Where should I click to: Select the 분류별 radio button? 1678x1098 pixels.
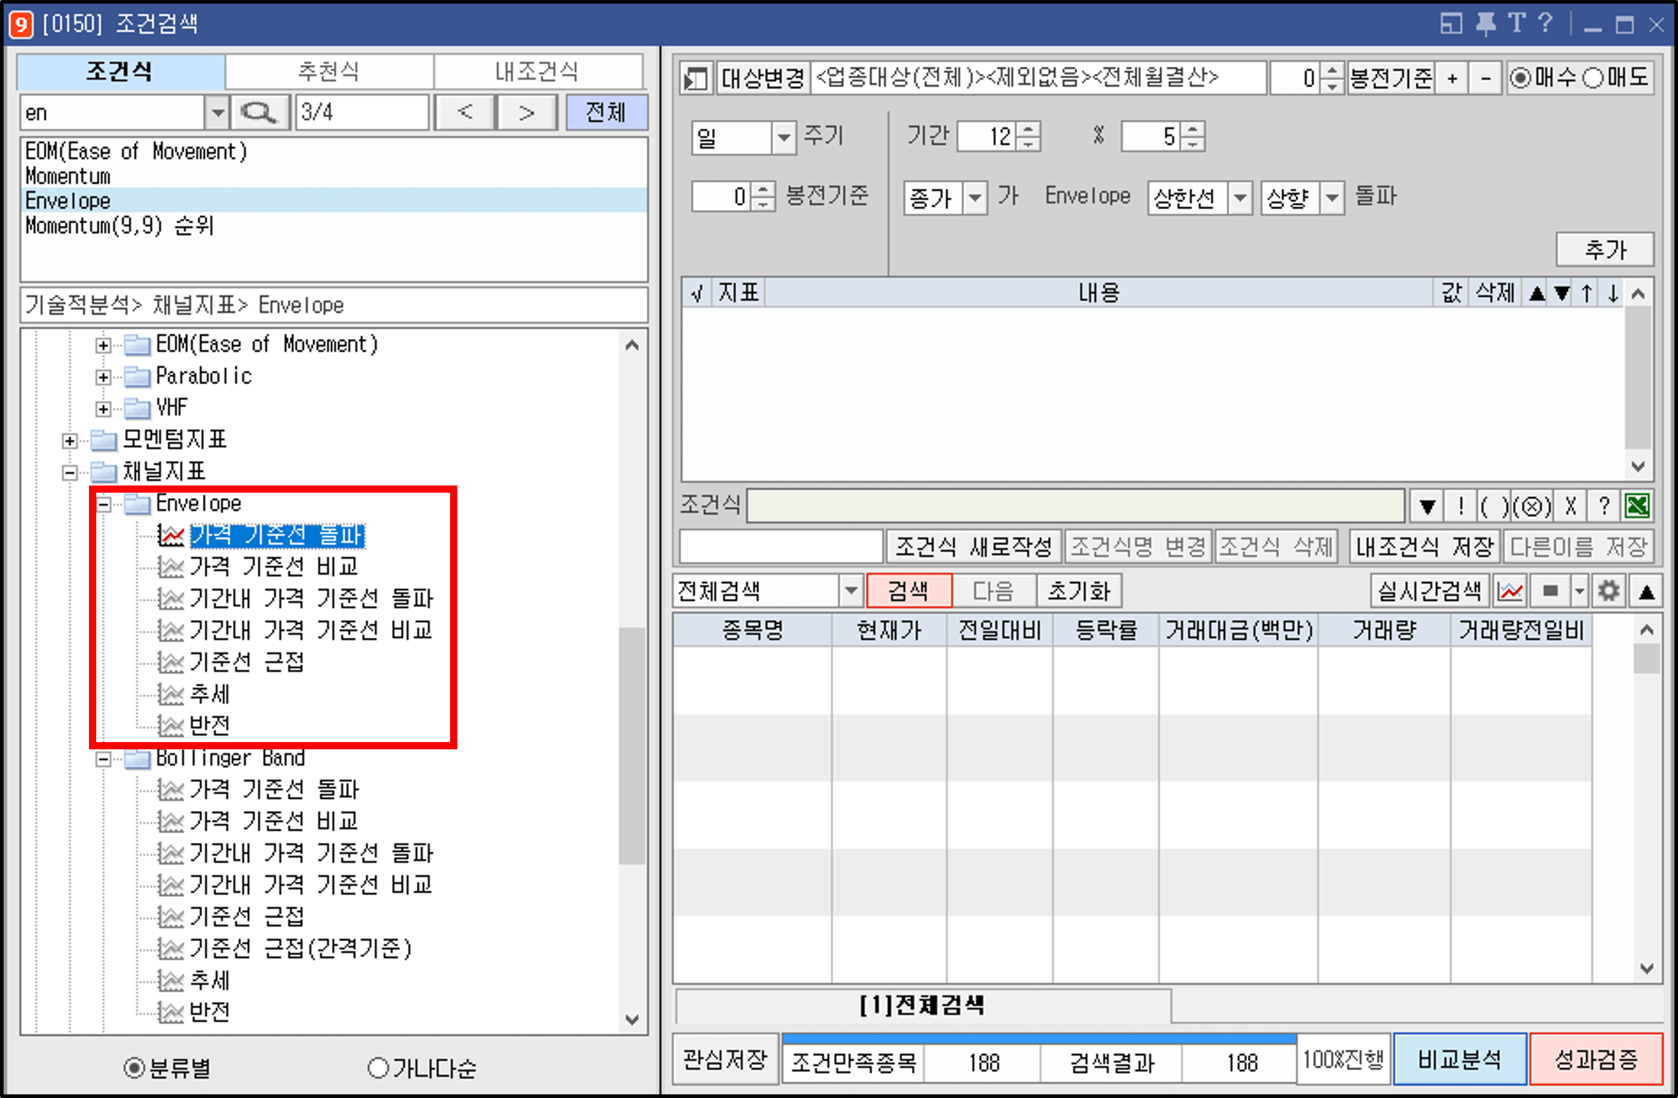click(134, 1068)
